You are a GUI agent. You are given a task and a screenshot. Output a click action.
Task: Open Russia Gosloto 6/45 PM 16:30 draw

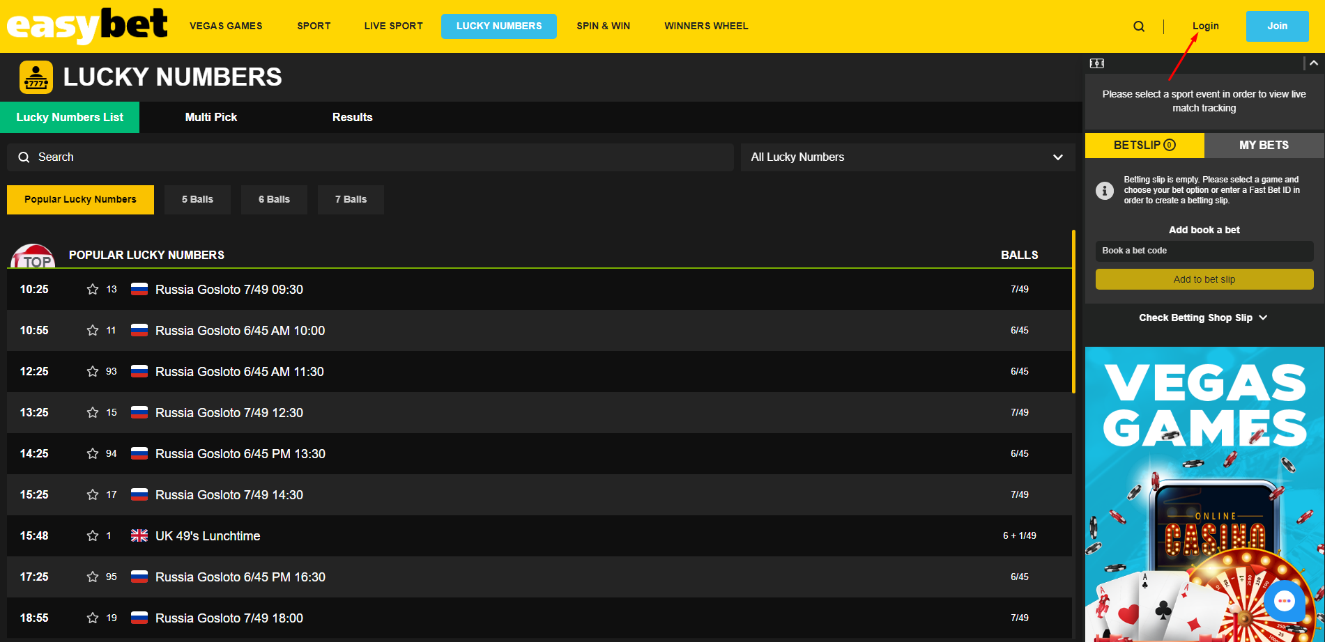[x=539, y=577]
